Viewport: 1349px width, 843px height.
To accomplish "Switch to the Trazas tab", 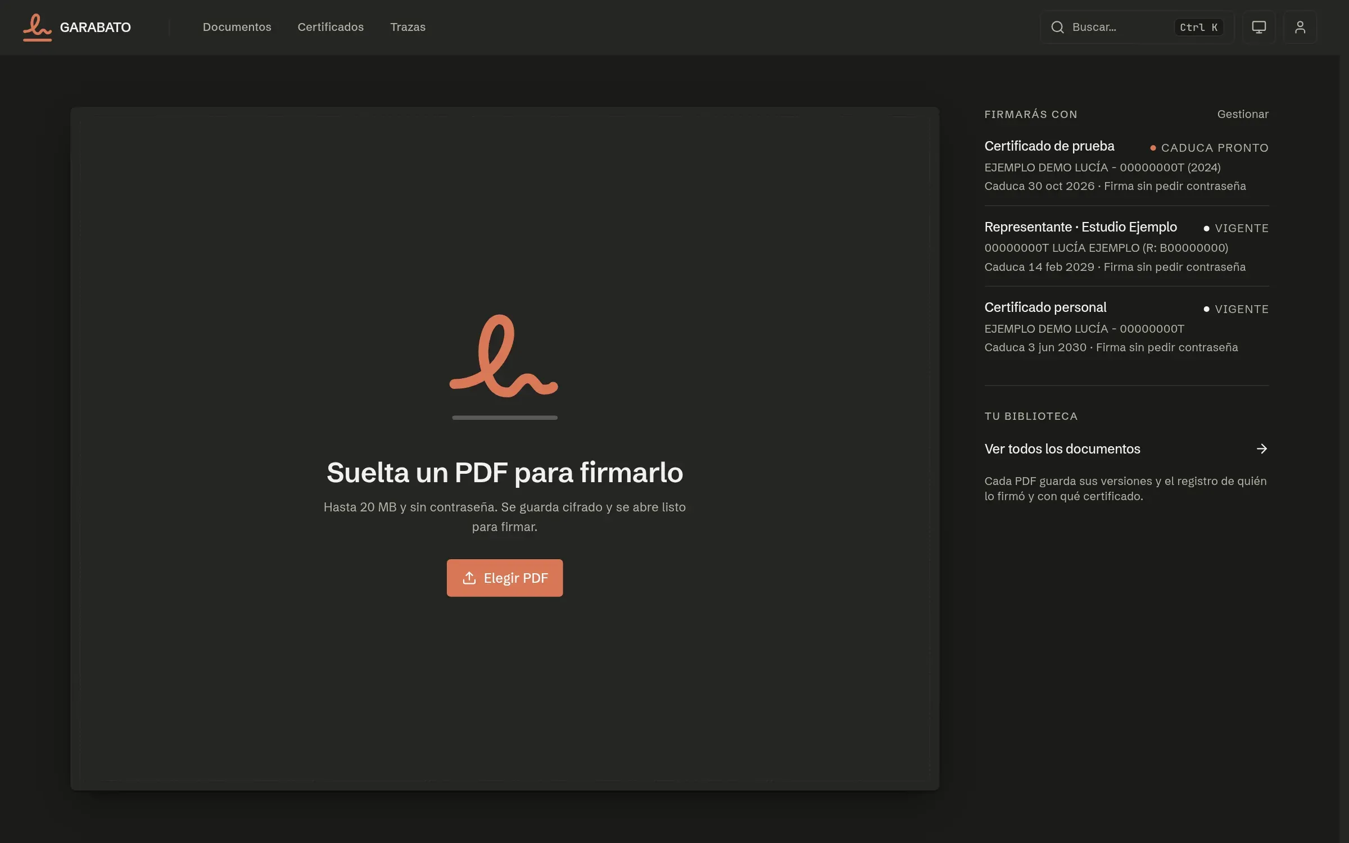I will click(x=408, y=27).
